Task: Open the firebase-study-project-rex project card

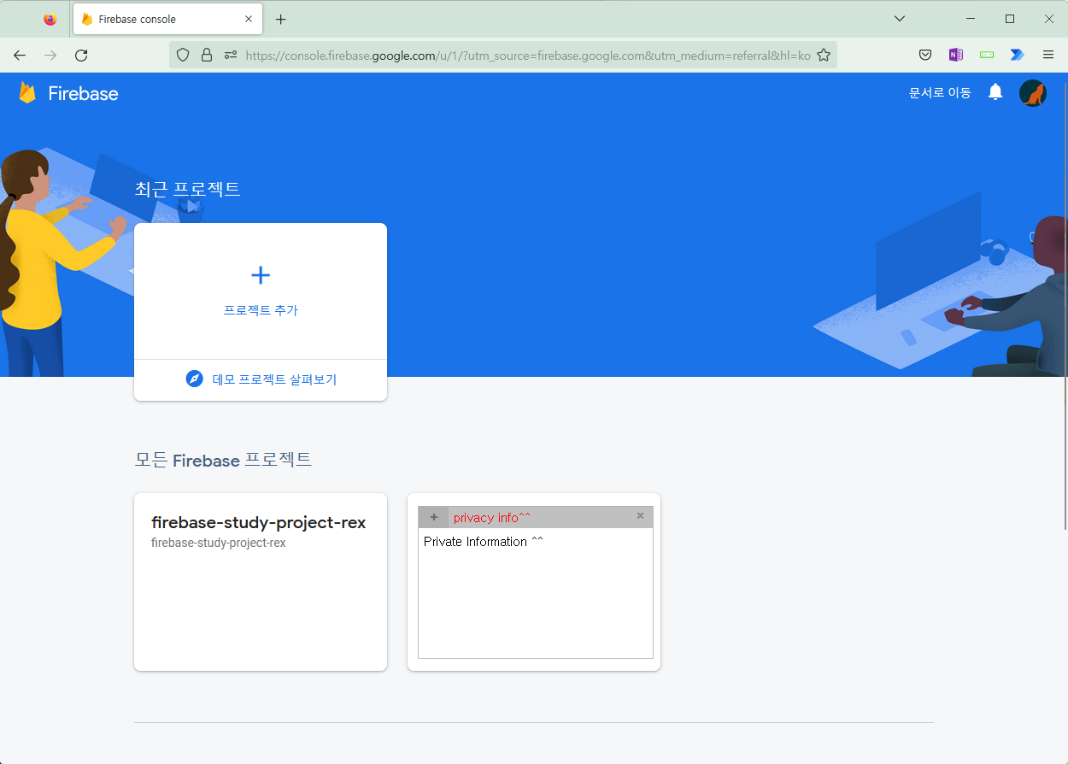Action: 261,582
